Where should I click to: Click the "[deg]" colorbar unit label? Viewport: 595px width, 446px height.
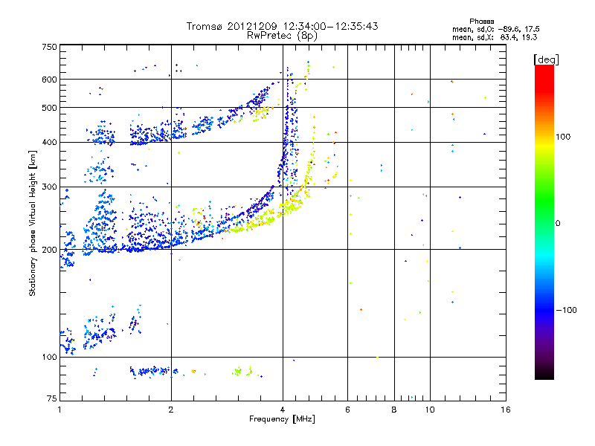546,59
